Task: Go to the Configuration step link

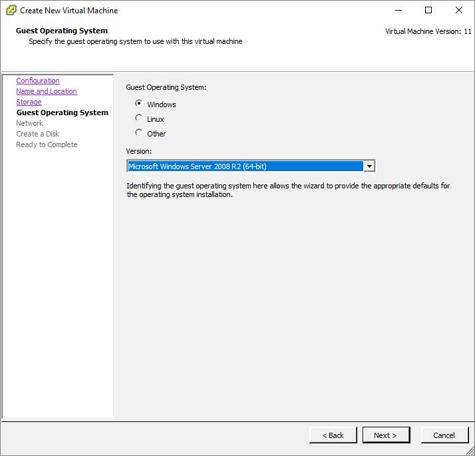Action: (x=38, y=81)
